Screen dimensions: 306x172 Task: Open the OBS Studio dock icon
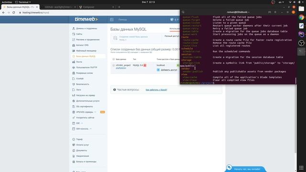(x=301, y=43)
